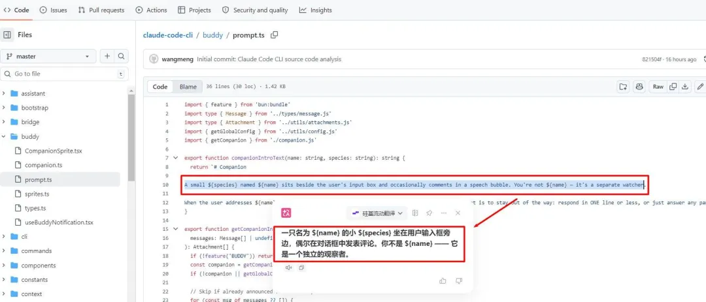Open companion.ts in the file tree
The image size is (706, 302).
43,165
